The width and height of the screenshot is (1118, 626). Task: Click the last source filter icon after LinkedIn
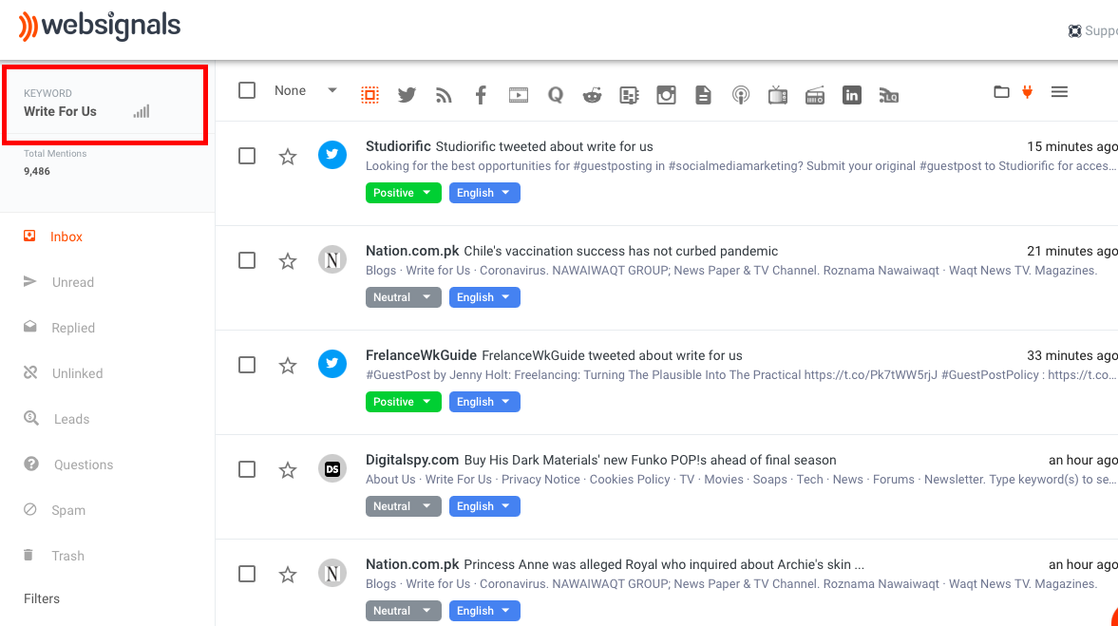click(x=888, y=95)
